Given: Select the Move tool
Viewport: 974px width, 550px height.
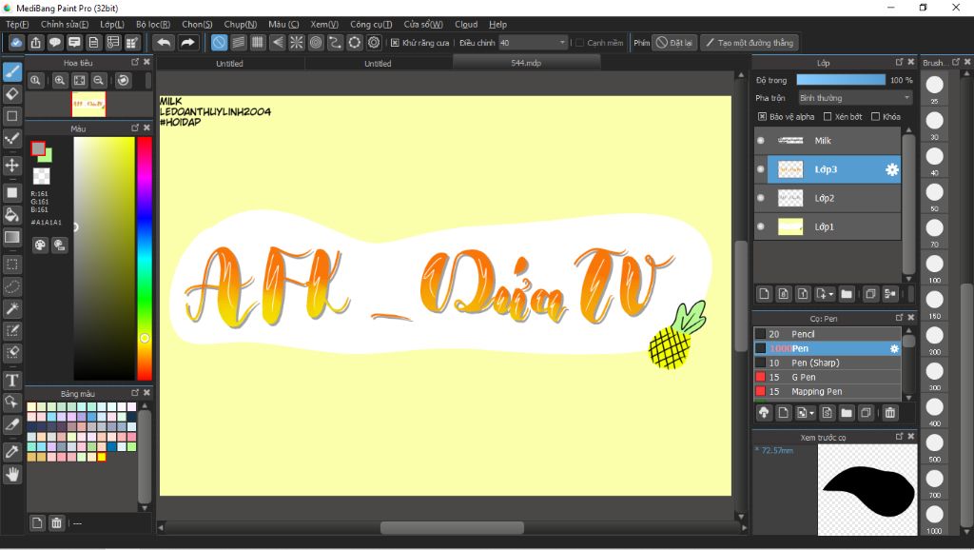Looking at the screenshot, I should 12,165.
